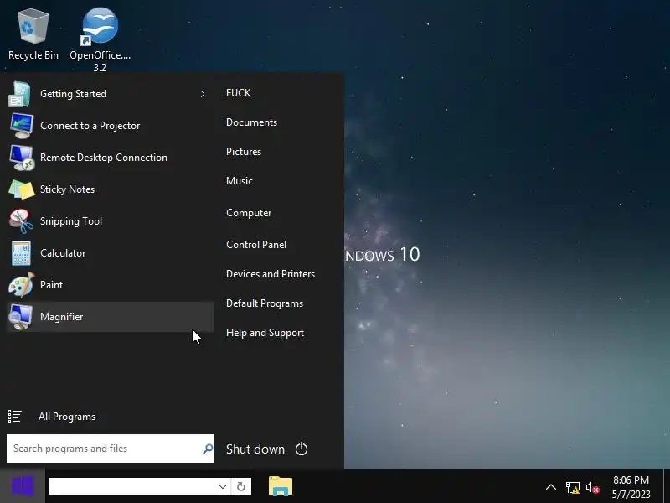Launch Snipping Tool from the list
Image resolution: width=670 pixels, height=503 pixels.
(110, 221)
